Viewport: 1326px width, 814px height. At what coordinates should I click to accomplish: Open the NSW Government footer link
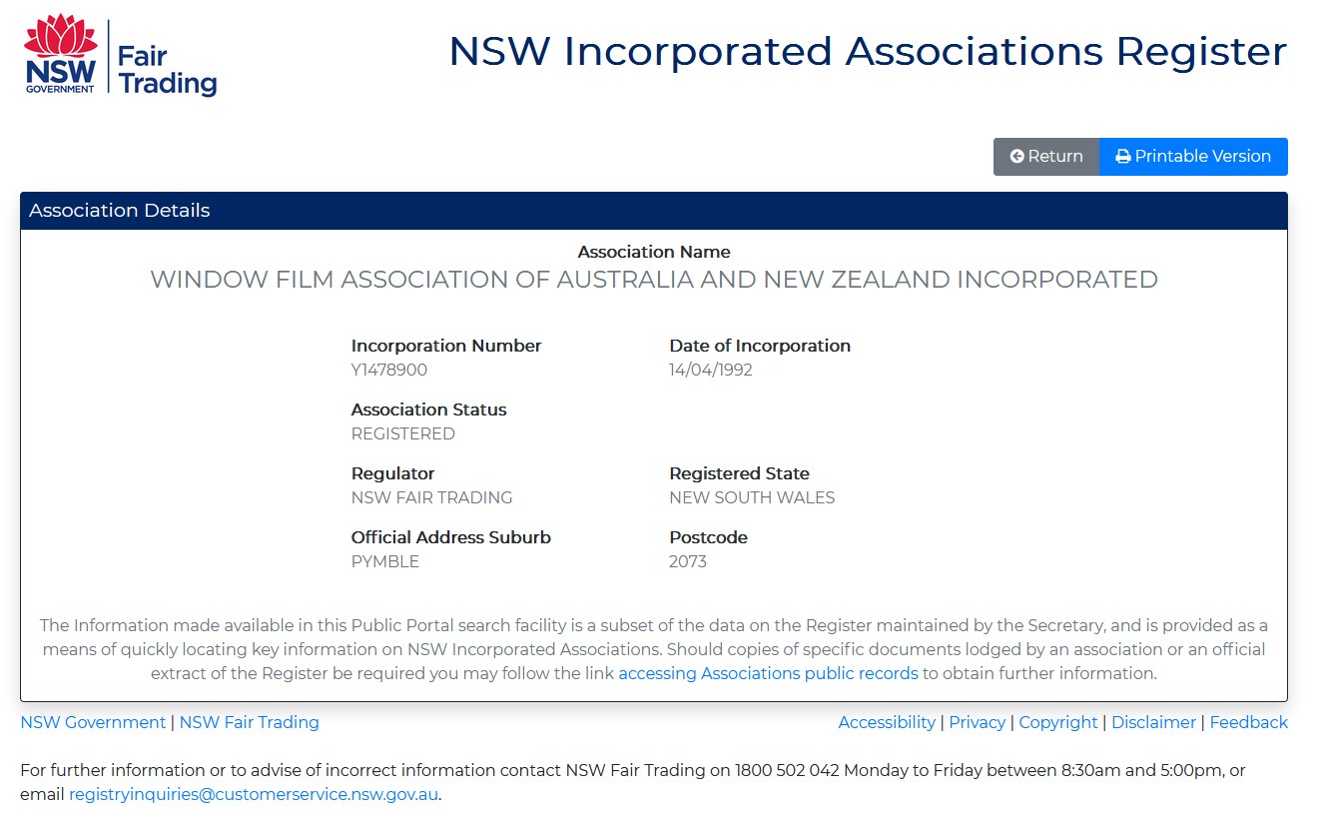point(93,722)
